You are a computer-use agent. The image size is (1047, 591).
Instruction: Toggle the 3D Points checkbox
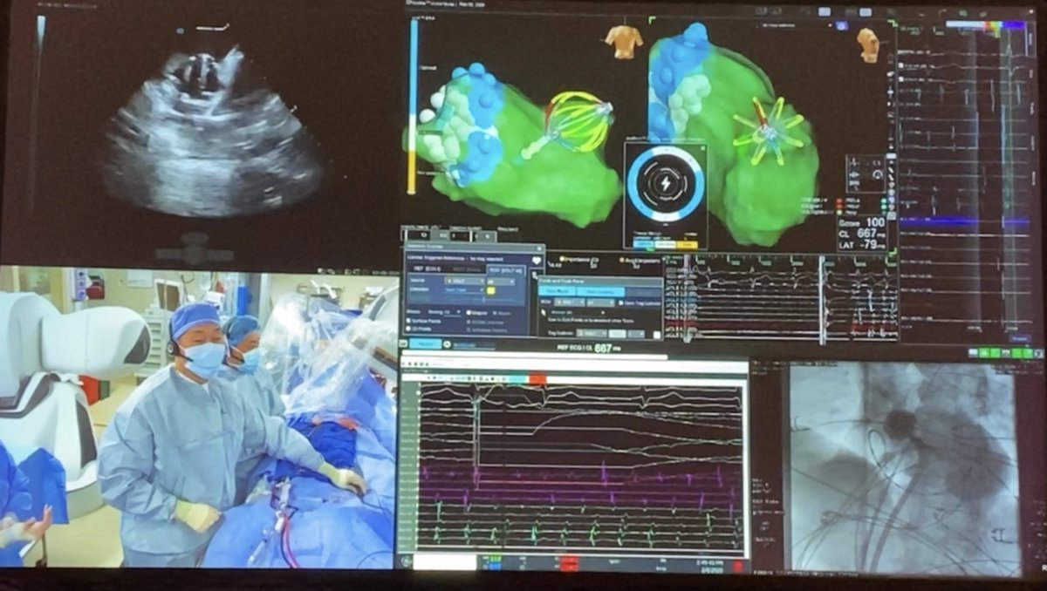[408, 329]
